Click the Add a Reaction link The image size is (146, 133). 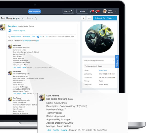[x=16, y=37]
